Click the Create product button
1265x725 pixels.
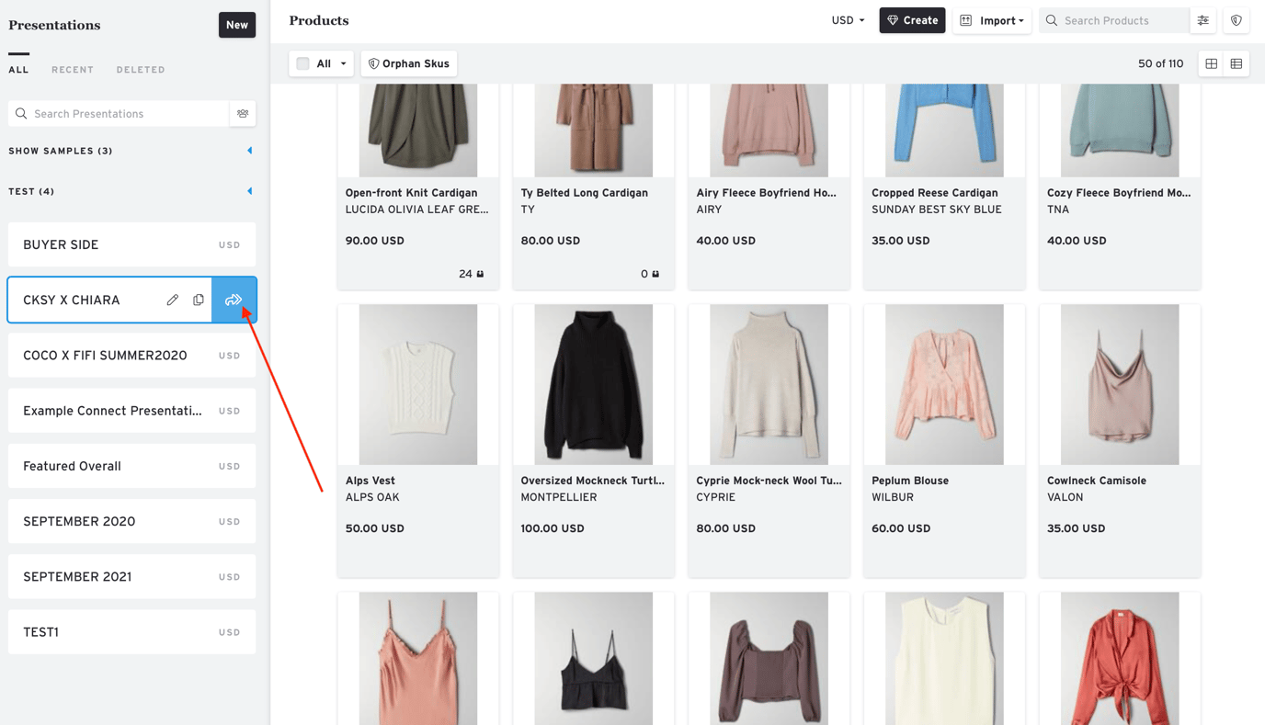click(x=912, y=20)
